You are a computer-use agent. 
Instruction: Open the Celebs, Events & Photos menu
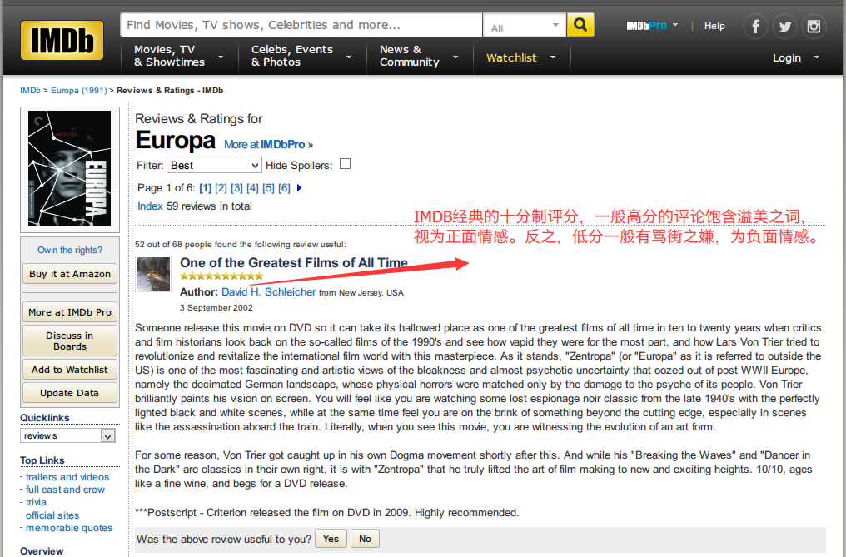[301, 56]
